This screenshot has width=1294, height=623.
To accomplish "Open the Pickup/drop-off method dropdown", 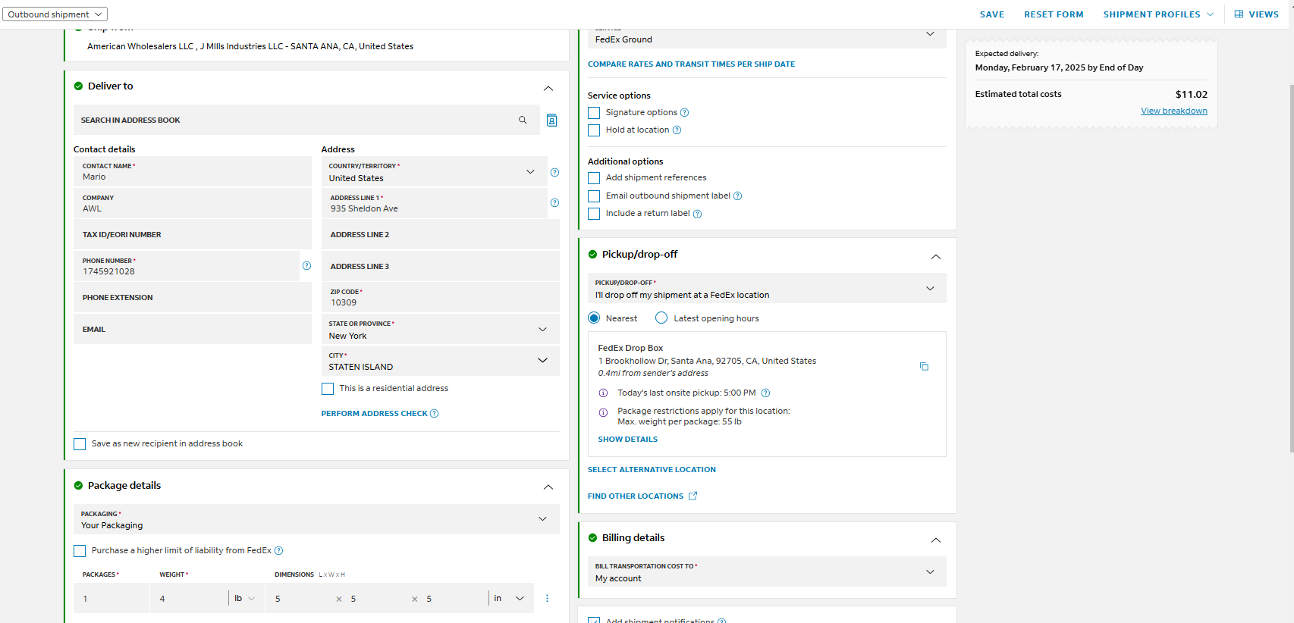I will (767, 289).
